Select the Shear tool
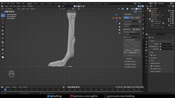 3,57
